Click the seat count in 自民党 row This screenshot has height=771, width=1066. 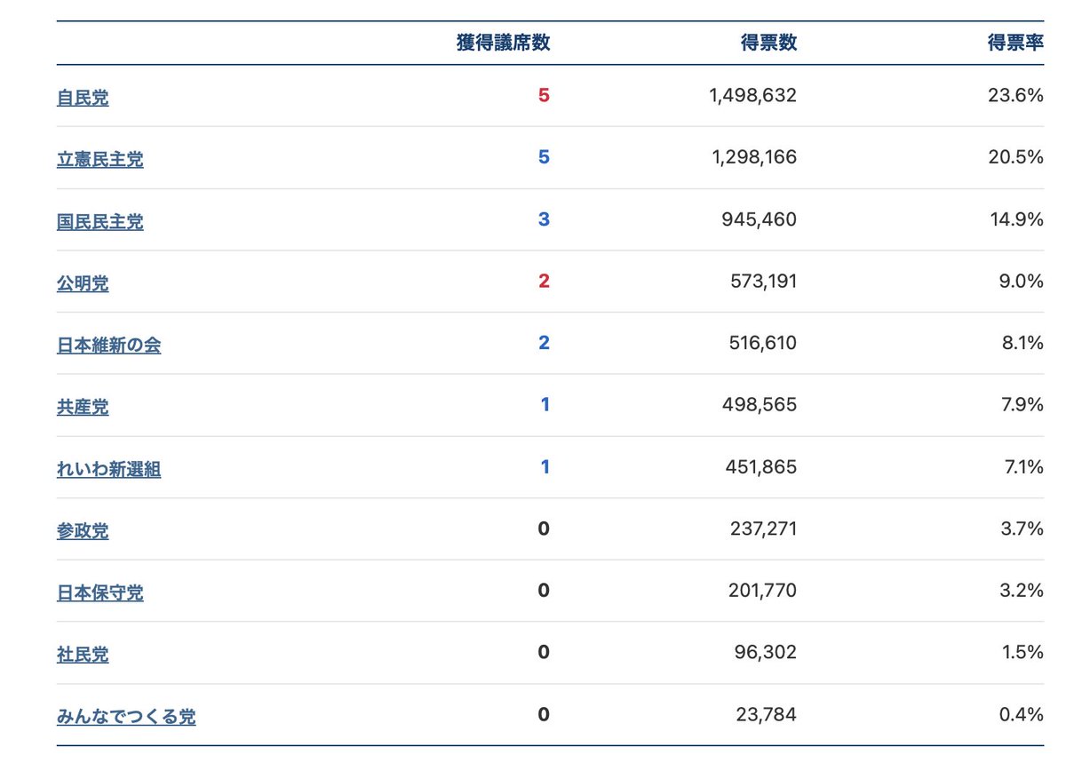click(544, 95)
